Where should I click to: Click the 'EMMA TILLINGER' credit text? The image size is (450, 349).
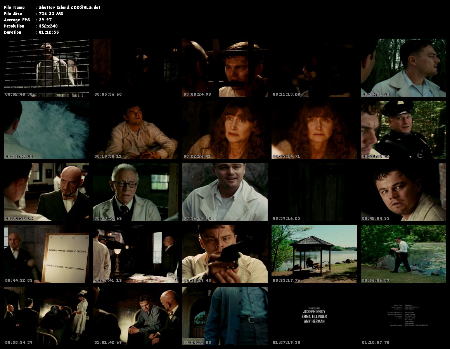click(314, 316)
